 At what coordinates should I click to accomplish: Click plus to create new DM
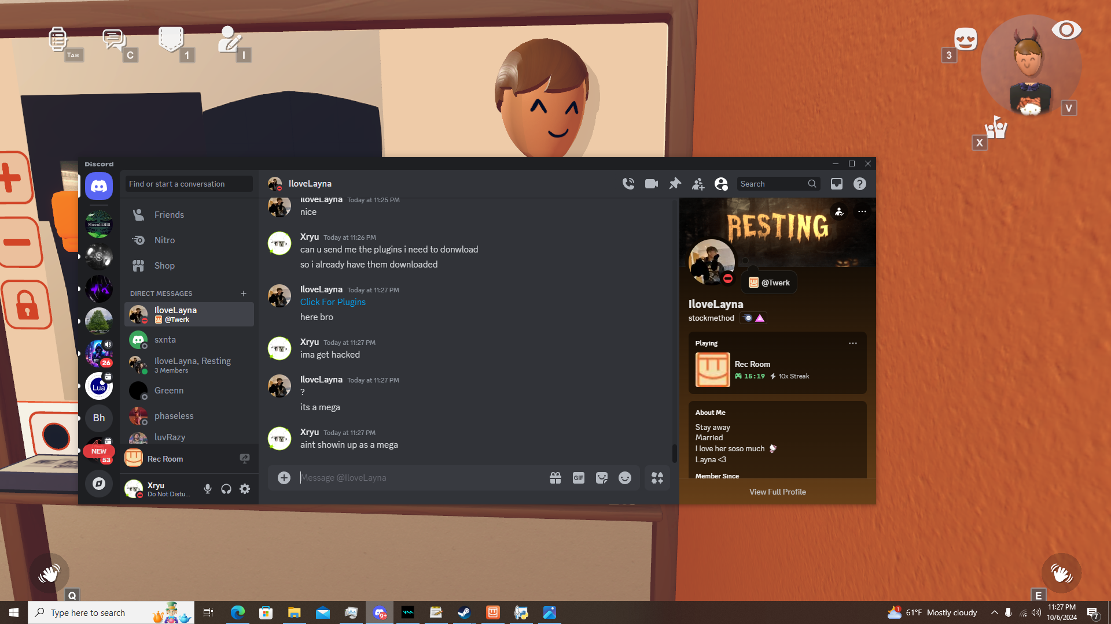[244, 294]
